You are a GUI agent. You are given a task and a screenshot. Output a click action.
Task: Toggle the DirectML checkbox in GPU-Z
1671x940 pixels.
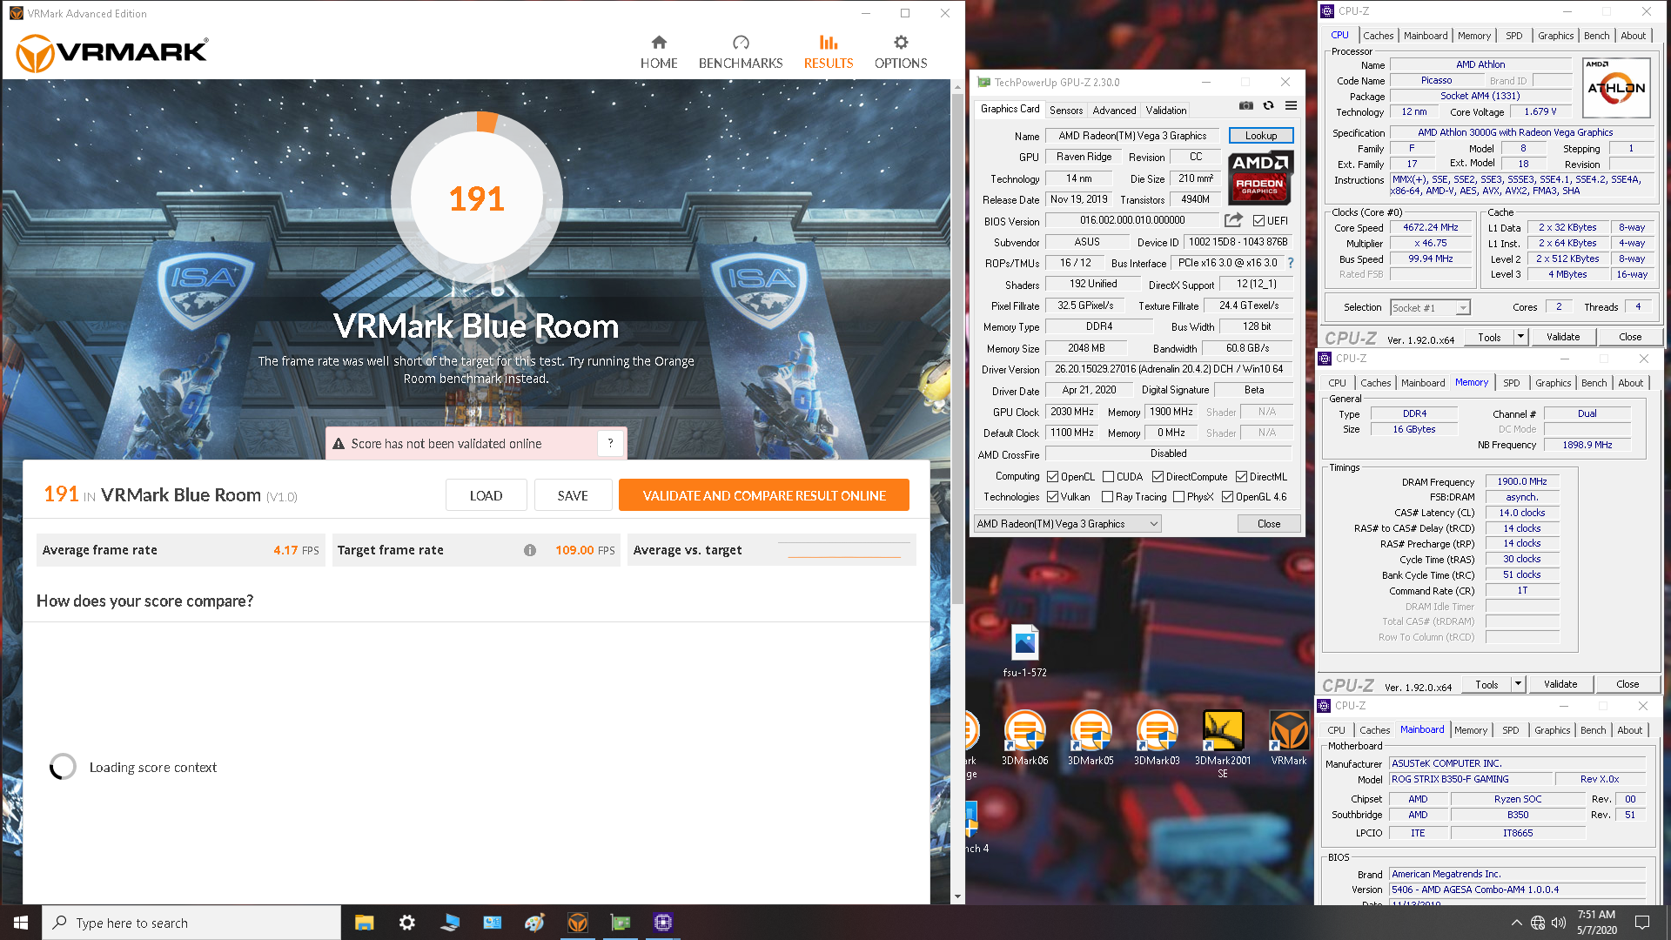pyautogui.click(x=1241, y=477)
